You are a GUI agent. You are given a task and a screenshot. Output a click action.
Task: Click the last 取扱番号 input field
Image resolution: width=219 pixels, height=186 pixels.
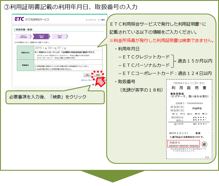(78, 62)
